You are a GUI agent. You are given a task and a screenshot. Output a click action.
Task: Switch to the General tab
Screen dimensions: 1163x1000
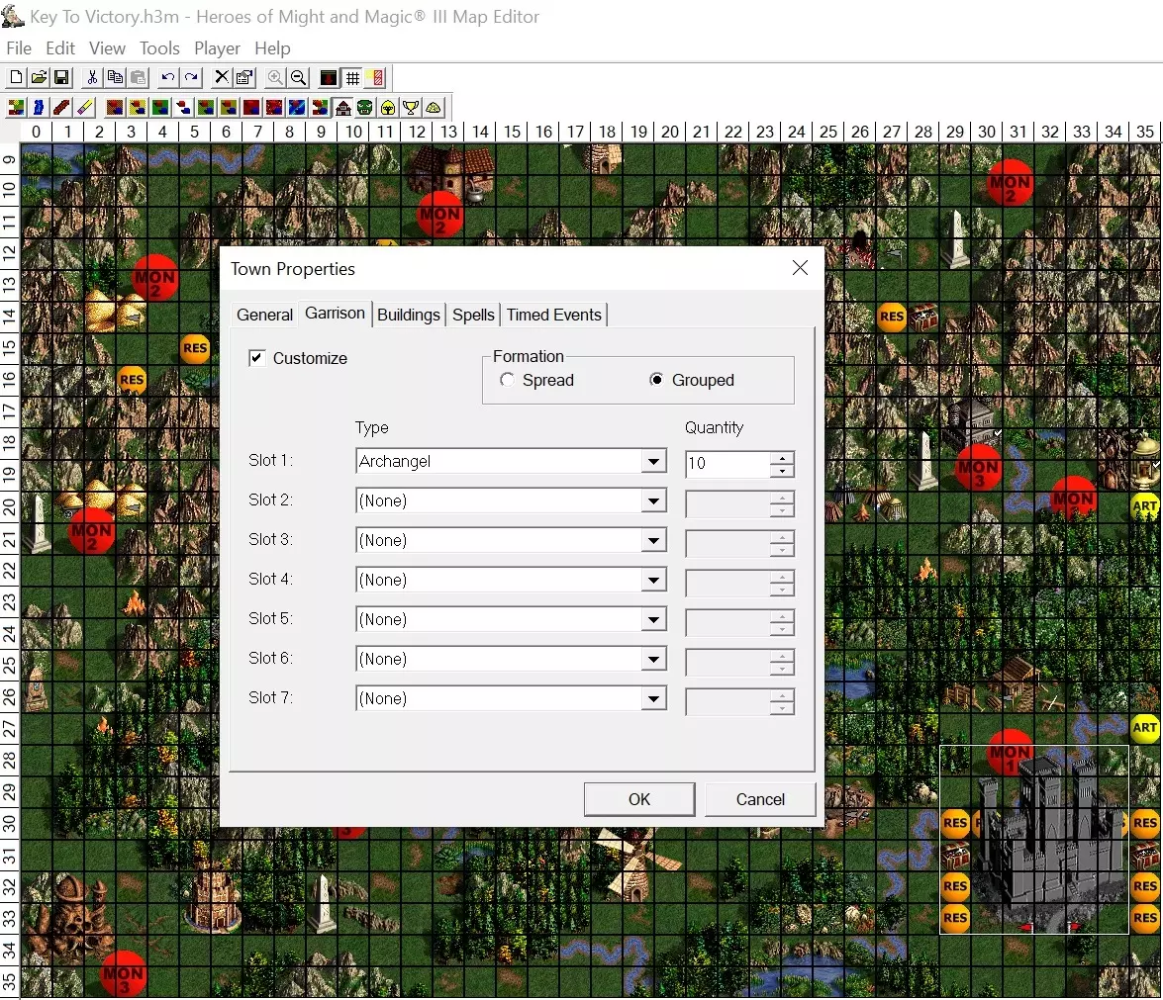[265, 315]
